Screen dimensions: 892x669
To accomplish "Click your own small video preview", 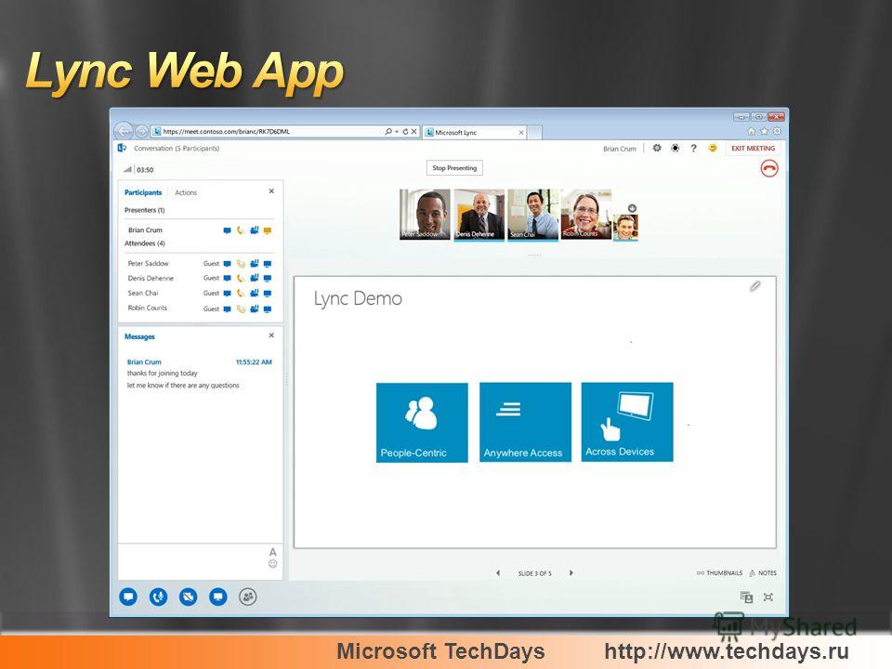I will pyautogui.click(x=625, y=228).
